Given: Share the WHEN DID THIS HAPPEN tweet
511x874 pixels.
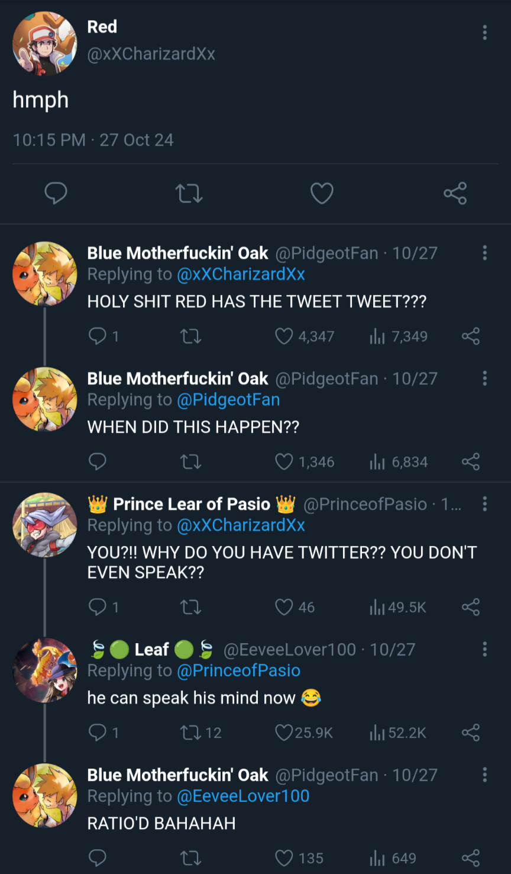Looking at the screenshot, I should coord(471,462).
